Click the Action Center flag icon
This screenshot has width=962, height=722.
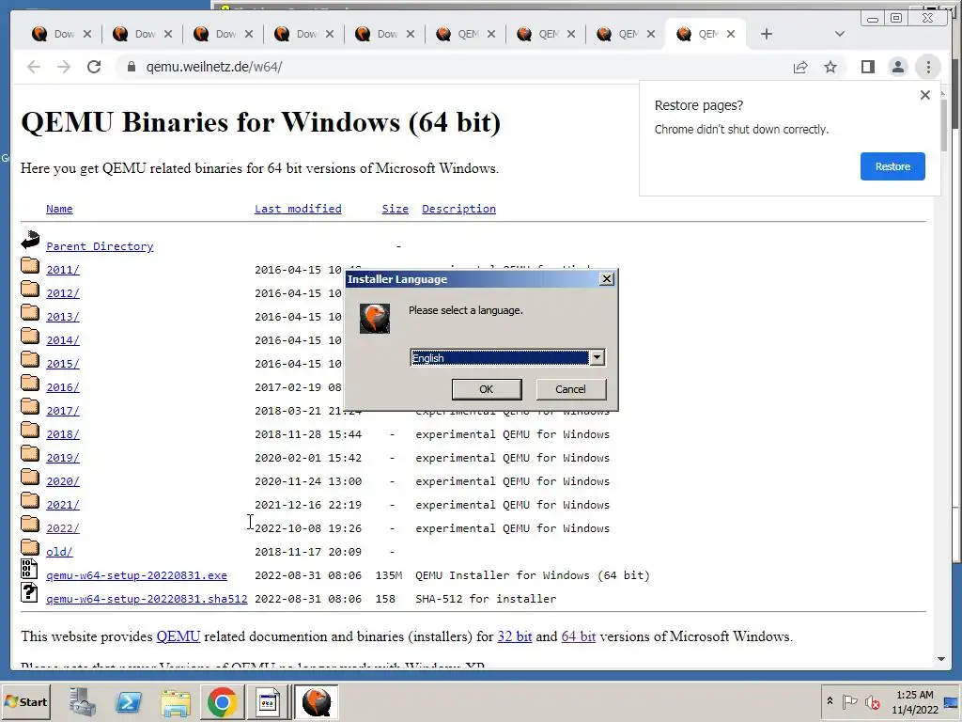(849, 701)
